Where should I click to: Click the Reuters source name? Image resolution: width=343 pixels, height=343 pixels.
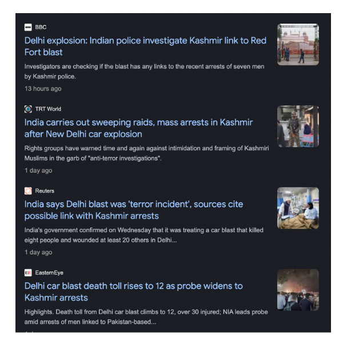pos(45,191)
